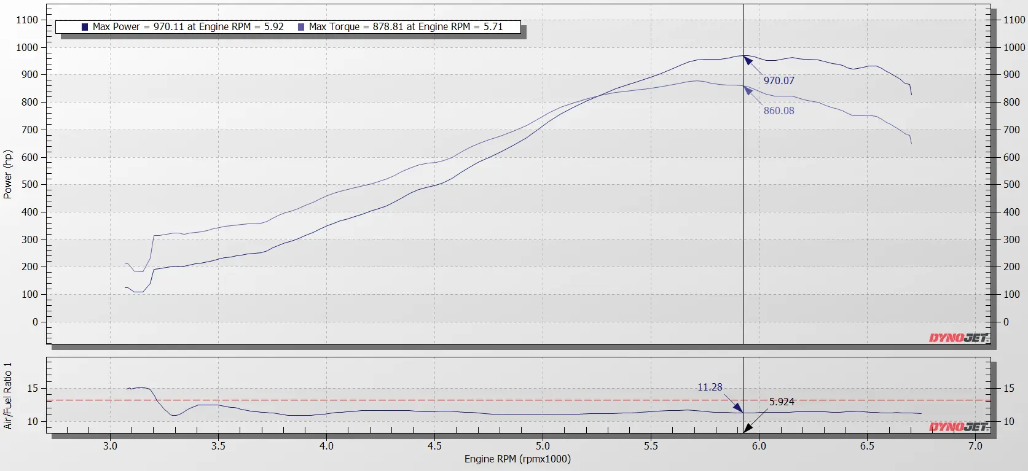This screenshot has height=471, width=1028.
Task: Click the 7.0 RPM axis label
Action: pos(975,446)
